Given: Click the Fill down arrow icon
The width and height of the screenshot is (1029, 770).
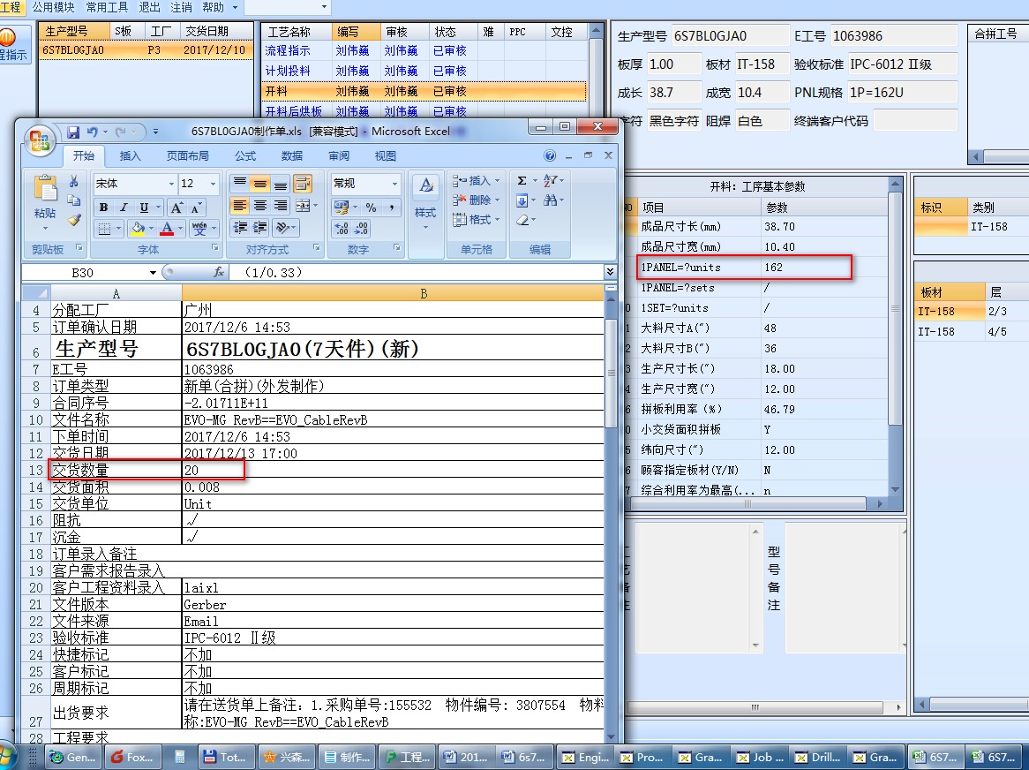Looking at the screenshot, I should click(x=522, y=200).
